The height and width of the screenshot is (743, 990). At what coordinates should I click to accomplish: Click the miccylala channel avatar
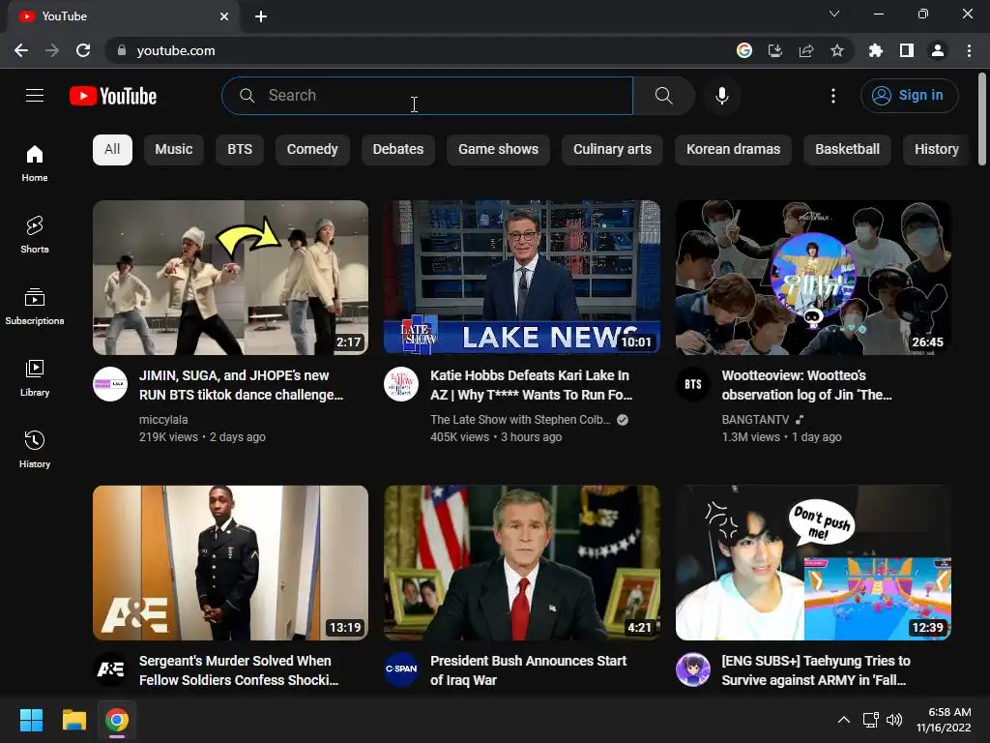point(110,384)
